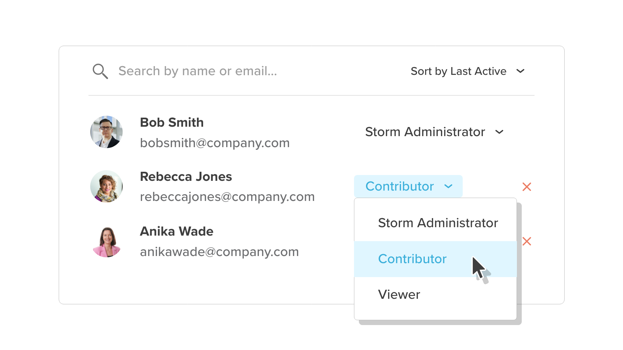Click rebeccajones@company.com email address
This screenshot has width=623, height=350.
click(x=227, y=197)
